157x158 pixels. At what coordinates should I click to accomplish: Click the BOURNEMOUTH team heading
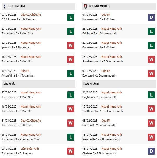click(99, 6)
